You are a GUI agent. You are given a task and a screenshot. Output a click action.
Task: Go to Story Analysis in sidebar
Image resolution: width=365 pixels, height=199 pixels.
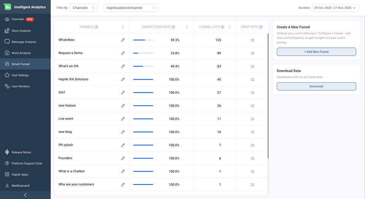21,31
